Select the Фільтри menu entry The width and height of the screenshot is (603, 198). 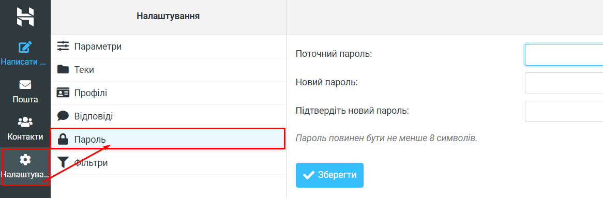coord(169,163)
